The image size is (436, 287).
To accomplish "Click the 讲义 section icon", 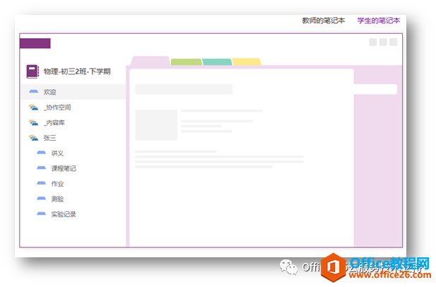I will coord(42,153).
